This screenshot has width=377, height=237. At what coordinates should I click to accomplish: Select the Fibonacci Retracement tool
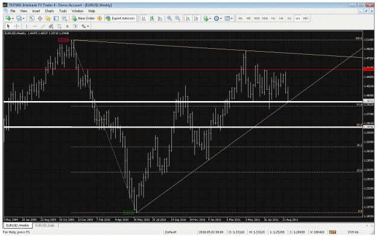(x=59, y=26)
